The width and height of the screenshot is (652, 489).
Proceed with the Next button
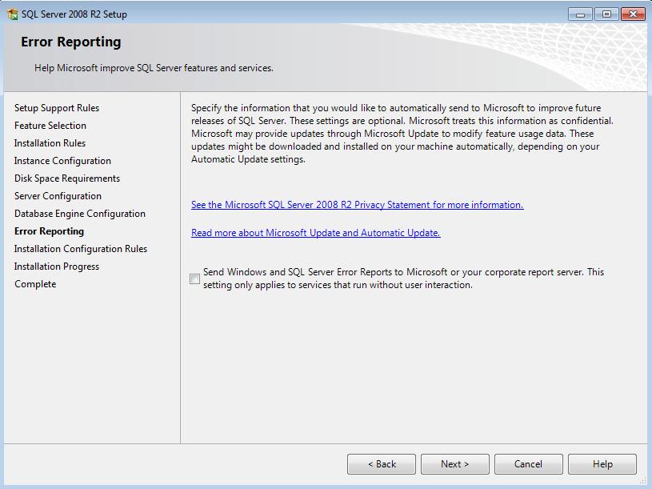click(x=455, y=464)
